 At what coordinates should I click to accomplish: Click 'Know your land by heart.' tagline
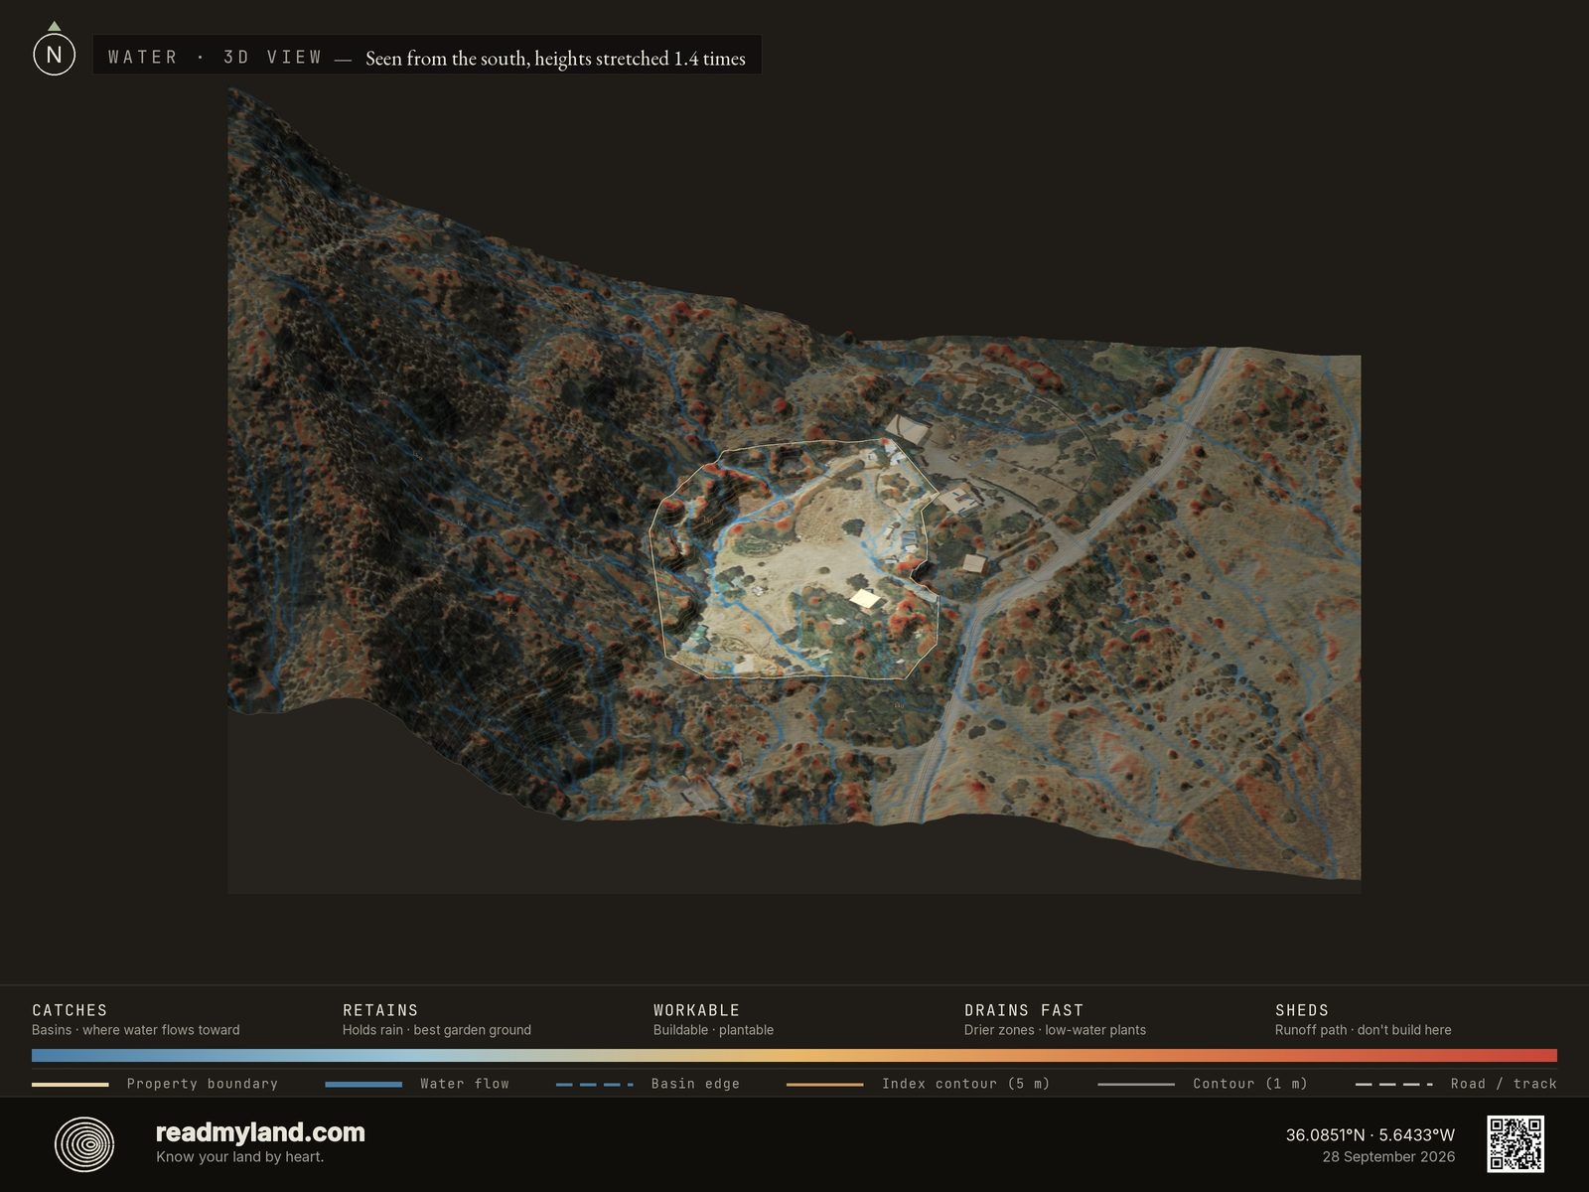(x=239, y=1156)
